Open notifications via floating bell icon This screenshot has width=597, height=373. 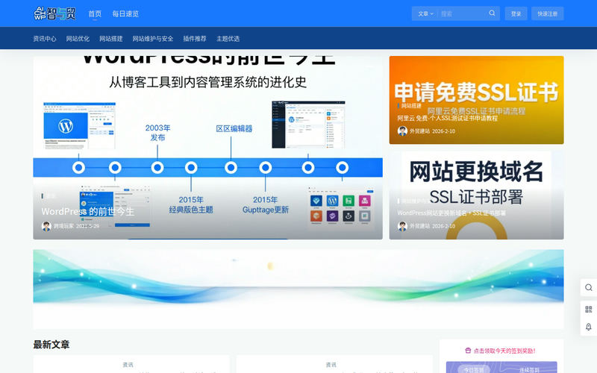tap(588, 327)
